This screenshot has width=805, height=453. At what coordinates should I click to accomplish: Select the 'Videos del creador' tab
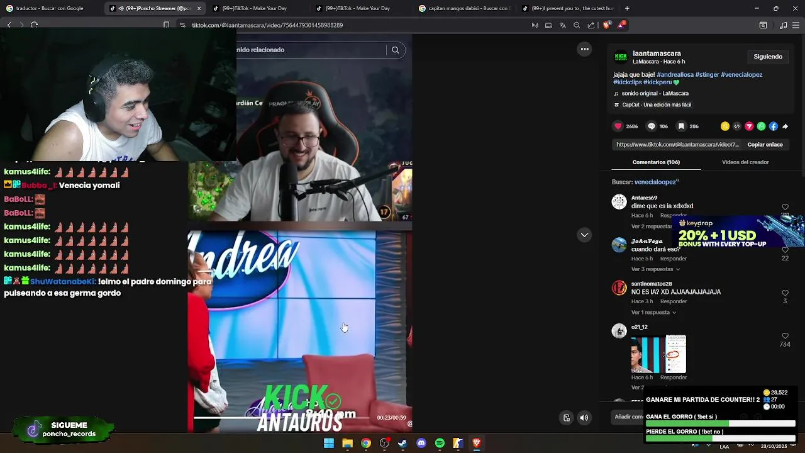point(745,162)
